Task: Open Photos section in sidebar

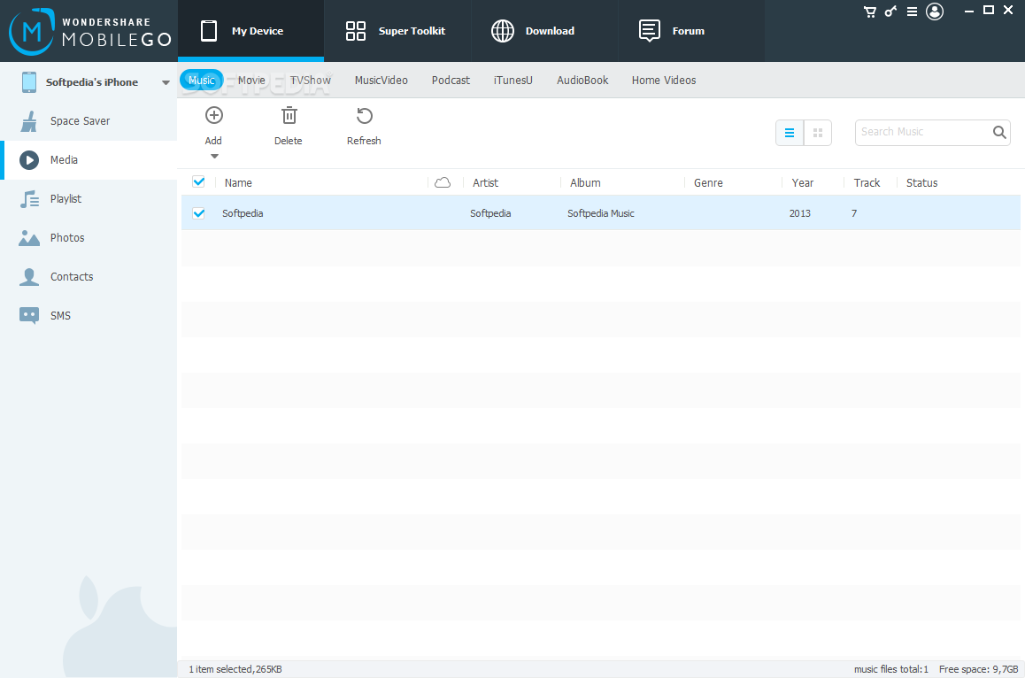Action: [89, 237]
